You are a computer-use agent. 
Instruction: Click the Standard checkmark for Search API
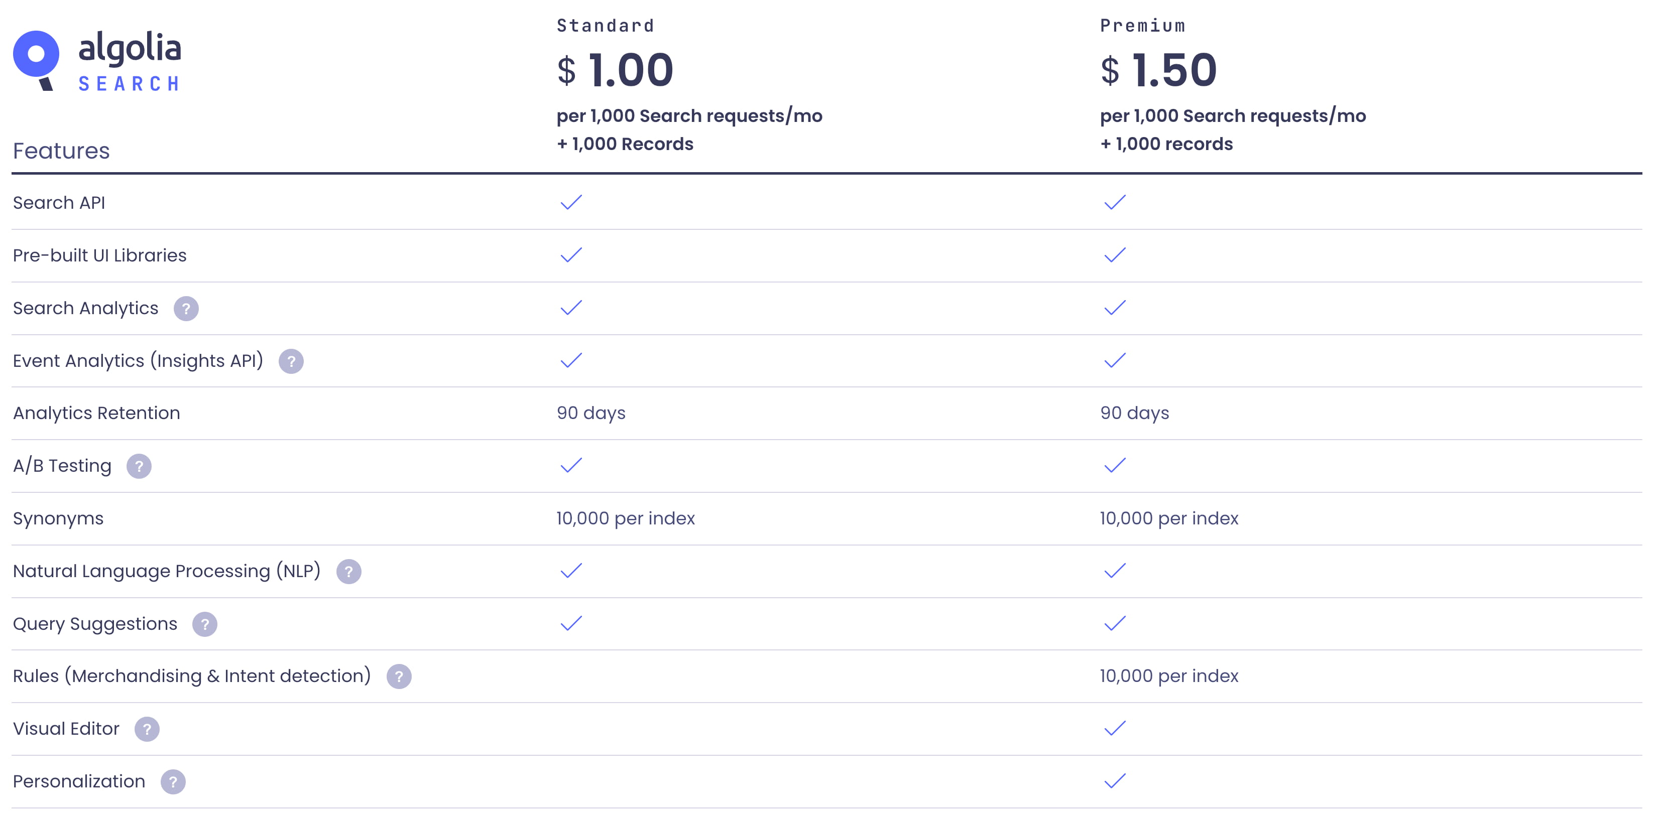click(x=570, y=202)
